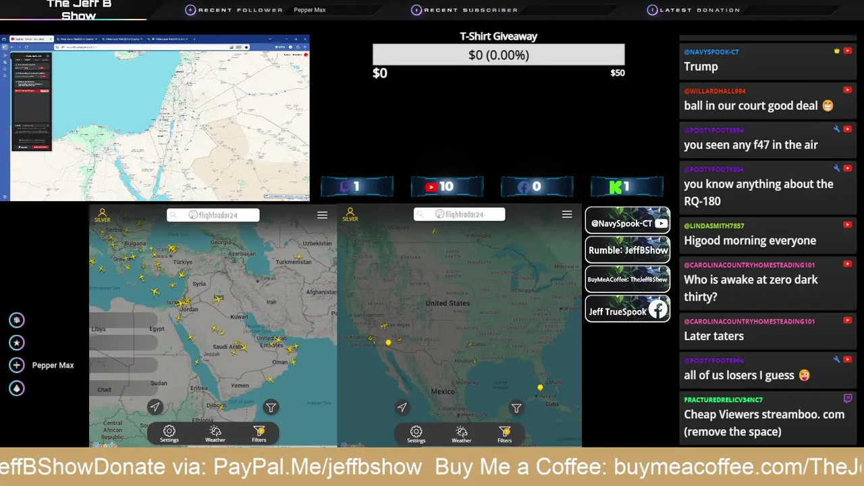Click search field on Middle East flightradar panel
This screenshot has width=864, height=486.
point(213,215)
